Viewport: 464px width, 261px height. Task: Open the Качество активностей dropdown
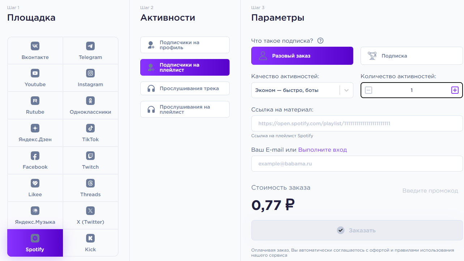(302, 90)
